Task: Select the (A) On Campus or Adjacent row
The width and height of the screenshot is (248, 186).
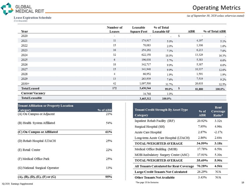Action: 38,114
